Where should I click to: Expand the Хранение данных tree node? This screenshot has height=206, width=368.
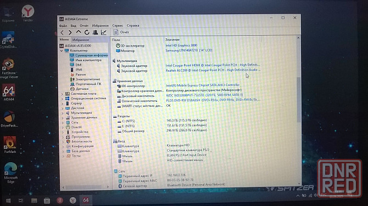(63, 118)
